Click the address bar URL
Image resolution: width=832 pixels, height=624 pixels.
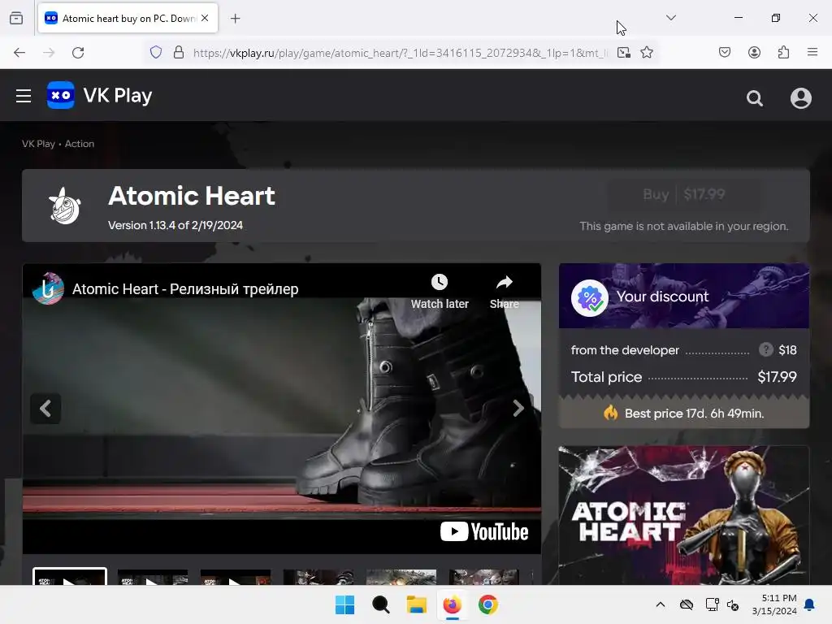(401, 53)
